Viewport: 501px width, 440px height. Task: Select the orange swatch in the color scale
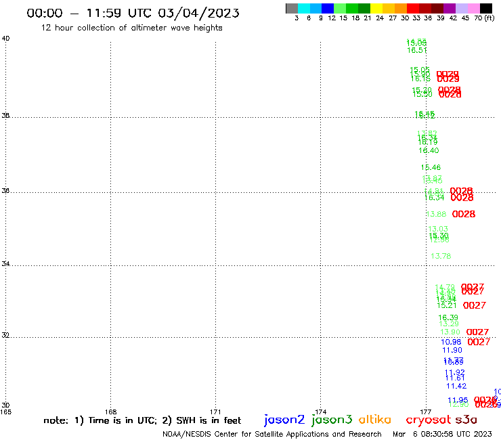(401, 8)
